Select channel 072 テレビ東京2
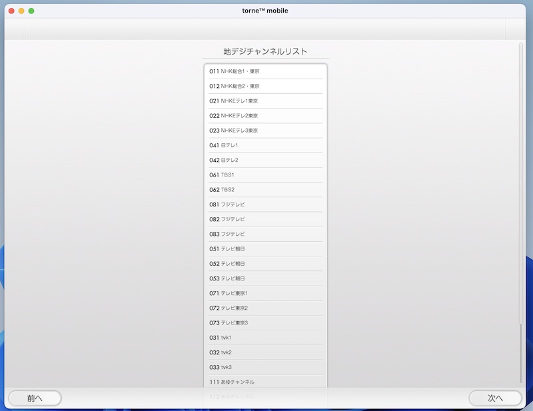 [x=265, y=308]
